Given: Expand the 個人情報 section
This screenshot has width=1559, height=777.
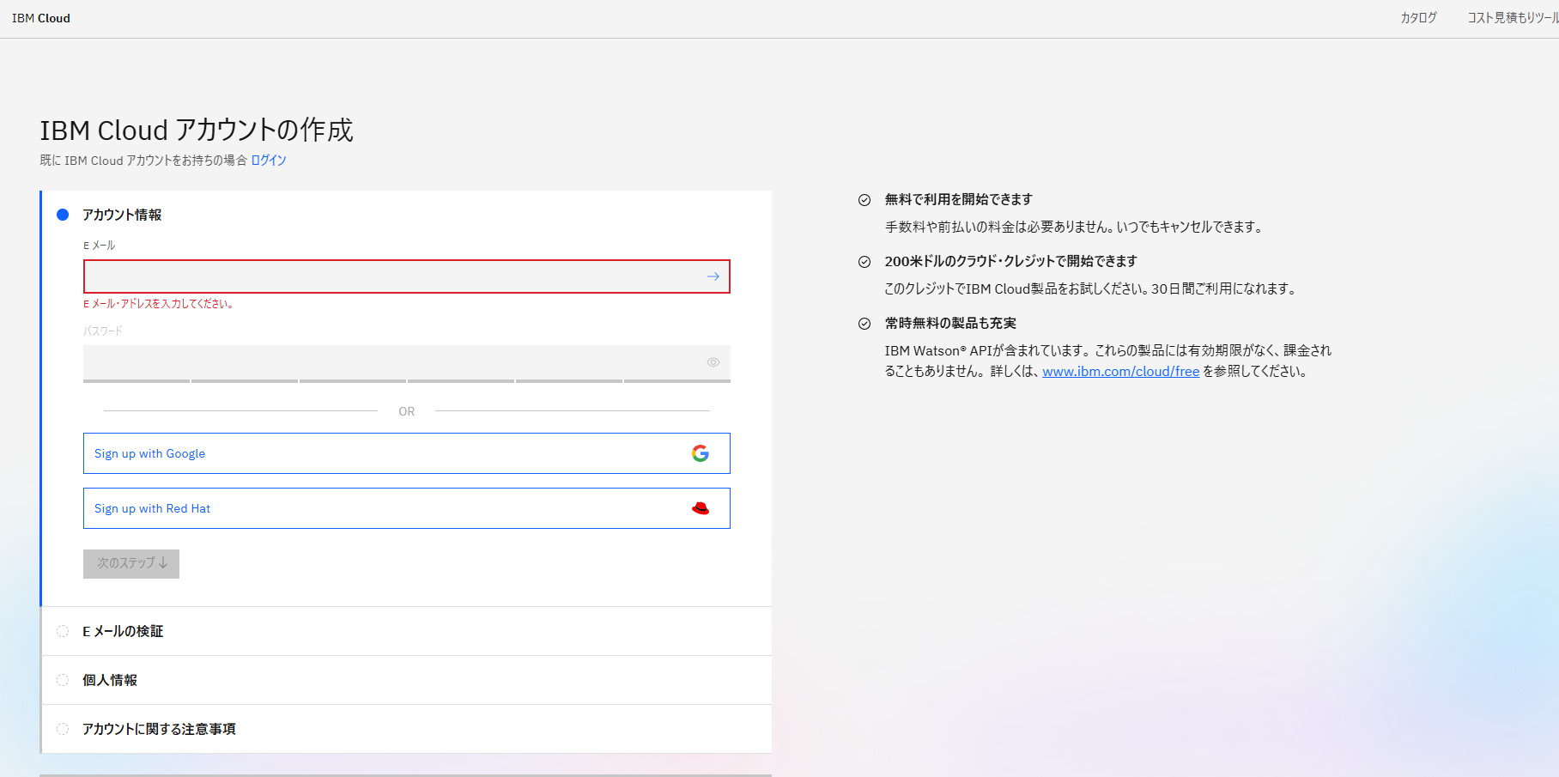Looking at the screenshot, I should pos(110,680).
